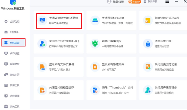Select the 关闭历史浏览记录 document icon

pyautogui.click(x=148, y=67)
